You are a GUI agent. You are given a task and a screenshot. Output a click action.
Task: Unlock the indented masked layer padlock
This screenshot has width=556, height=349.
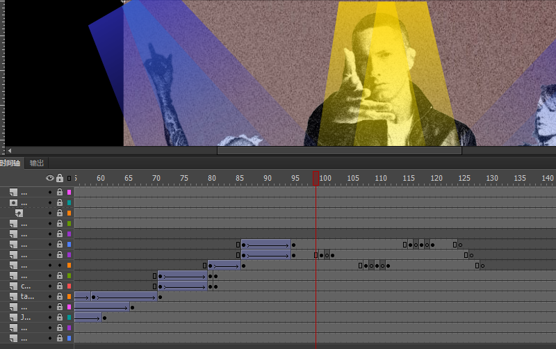click(60, 213)
